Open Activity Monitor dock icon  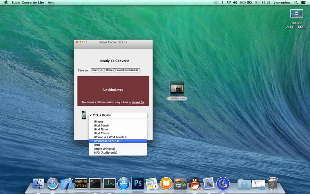pyautogui.click(x=109, y=184)
